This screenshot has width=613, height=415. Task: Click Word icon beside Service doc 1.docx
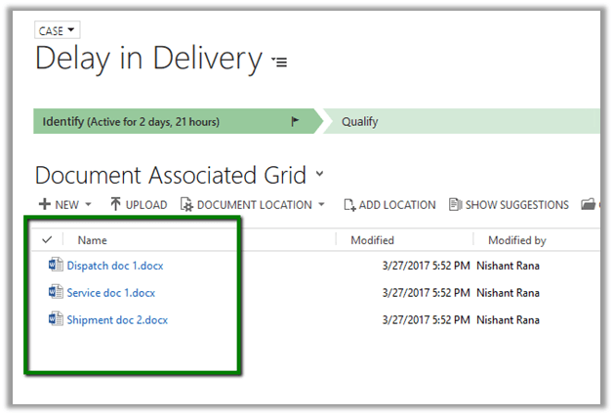(55, 292)
